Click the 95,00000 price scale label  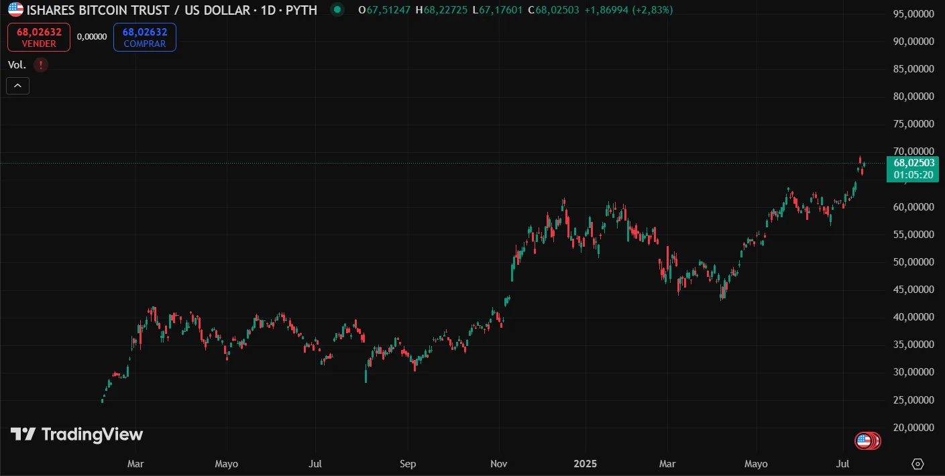(913, 14)
